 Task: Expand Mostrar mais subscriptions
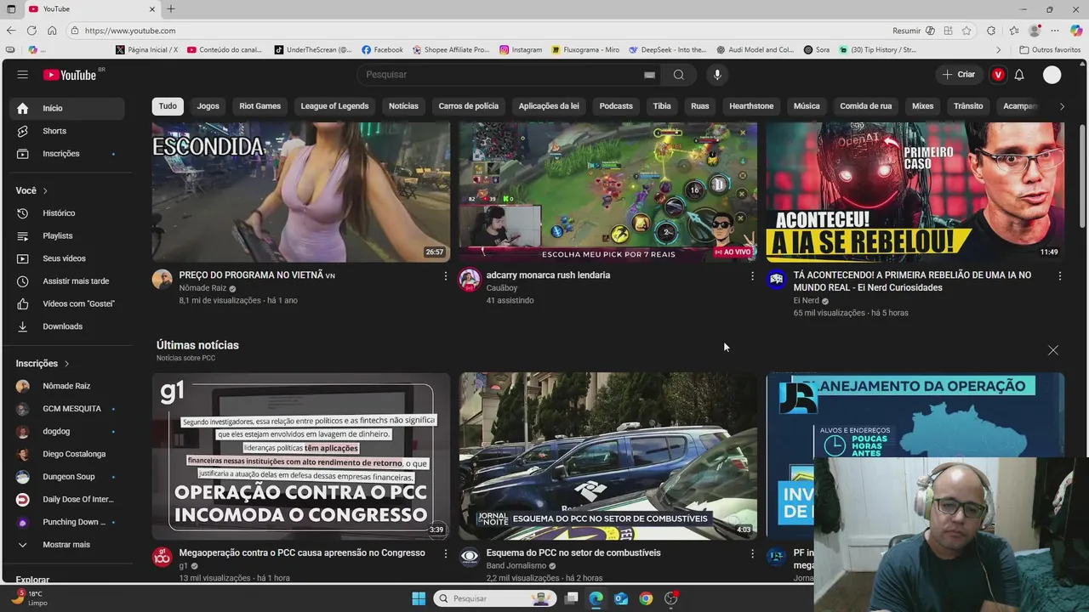point(67,545)
